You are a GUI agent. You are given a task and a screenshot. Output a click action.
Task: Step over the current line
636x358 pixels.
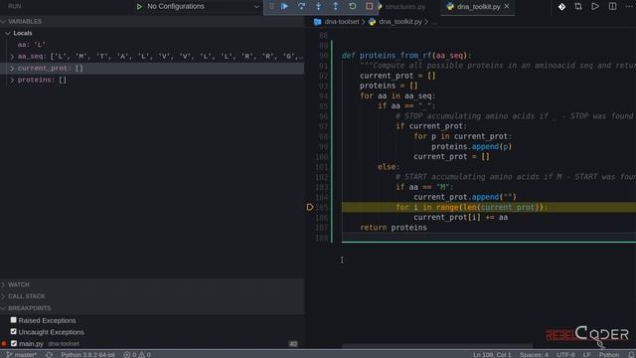(x=301, y=7)
